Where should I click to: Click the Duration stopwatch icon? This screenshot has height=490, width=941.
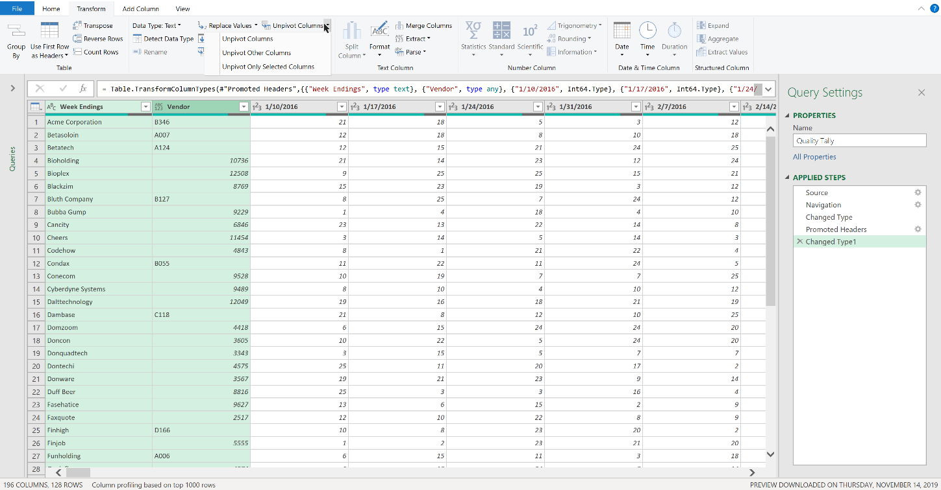675,30
